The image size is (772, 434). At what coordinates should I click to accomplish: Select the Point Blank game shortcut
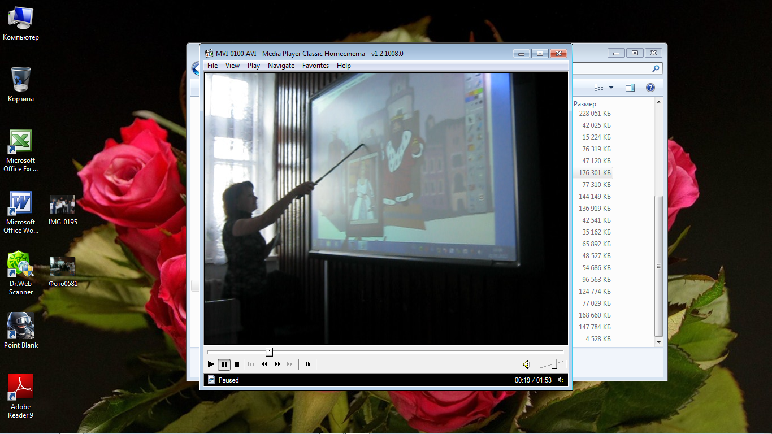click(x=21, y=331)
